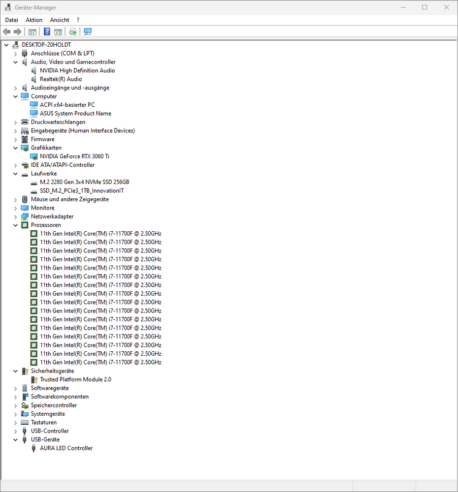458x492 pixels.
Task: Open the Aktion menu
Action: tap(34, 20)
